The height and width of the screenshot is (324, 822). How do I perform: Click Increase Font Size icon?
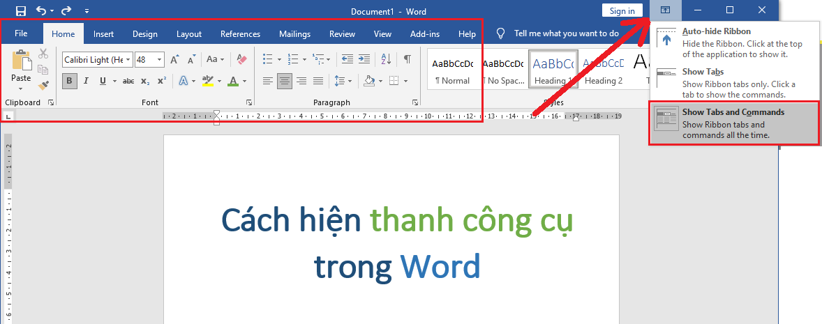tap(175, 60)
